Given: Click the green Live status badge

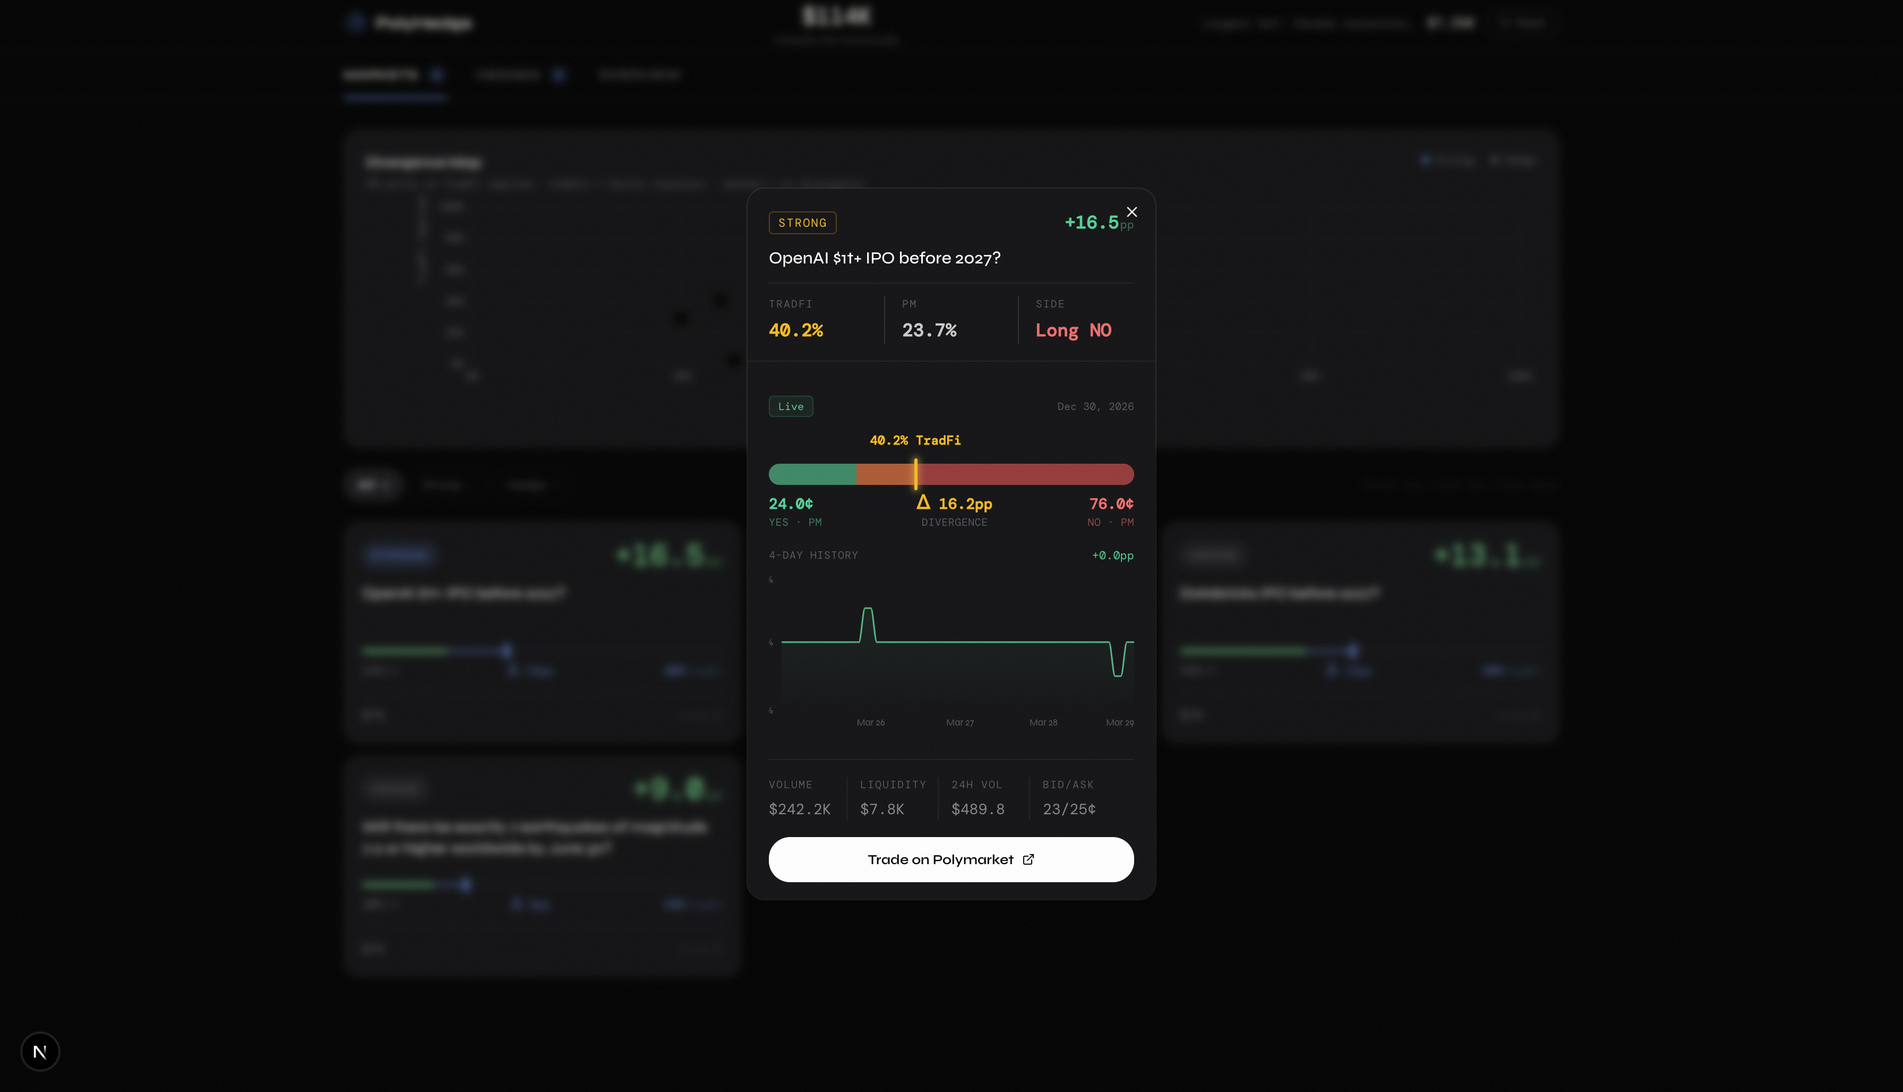Looking at the screenshot, I should coord(790,406).
